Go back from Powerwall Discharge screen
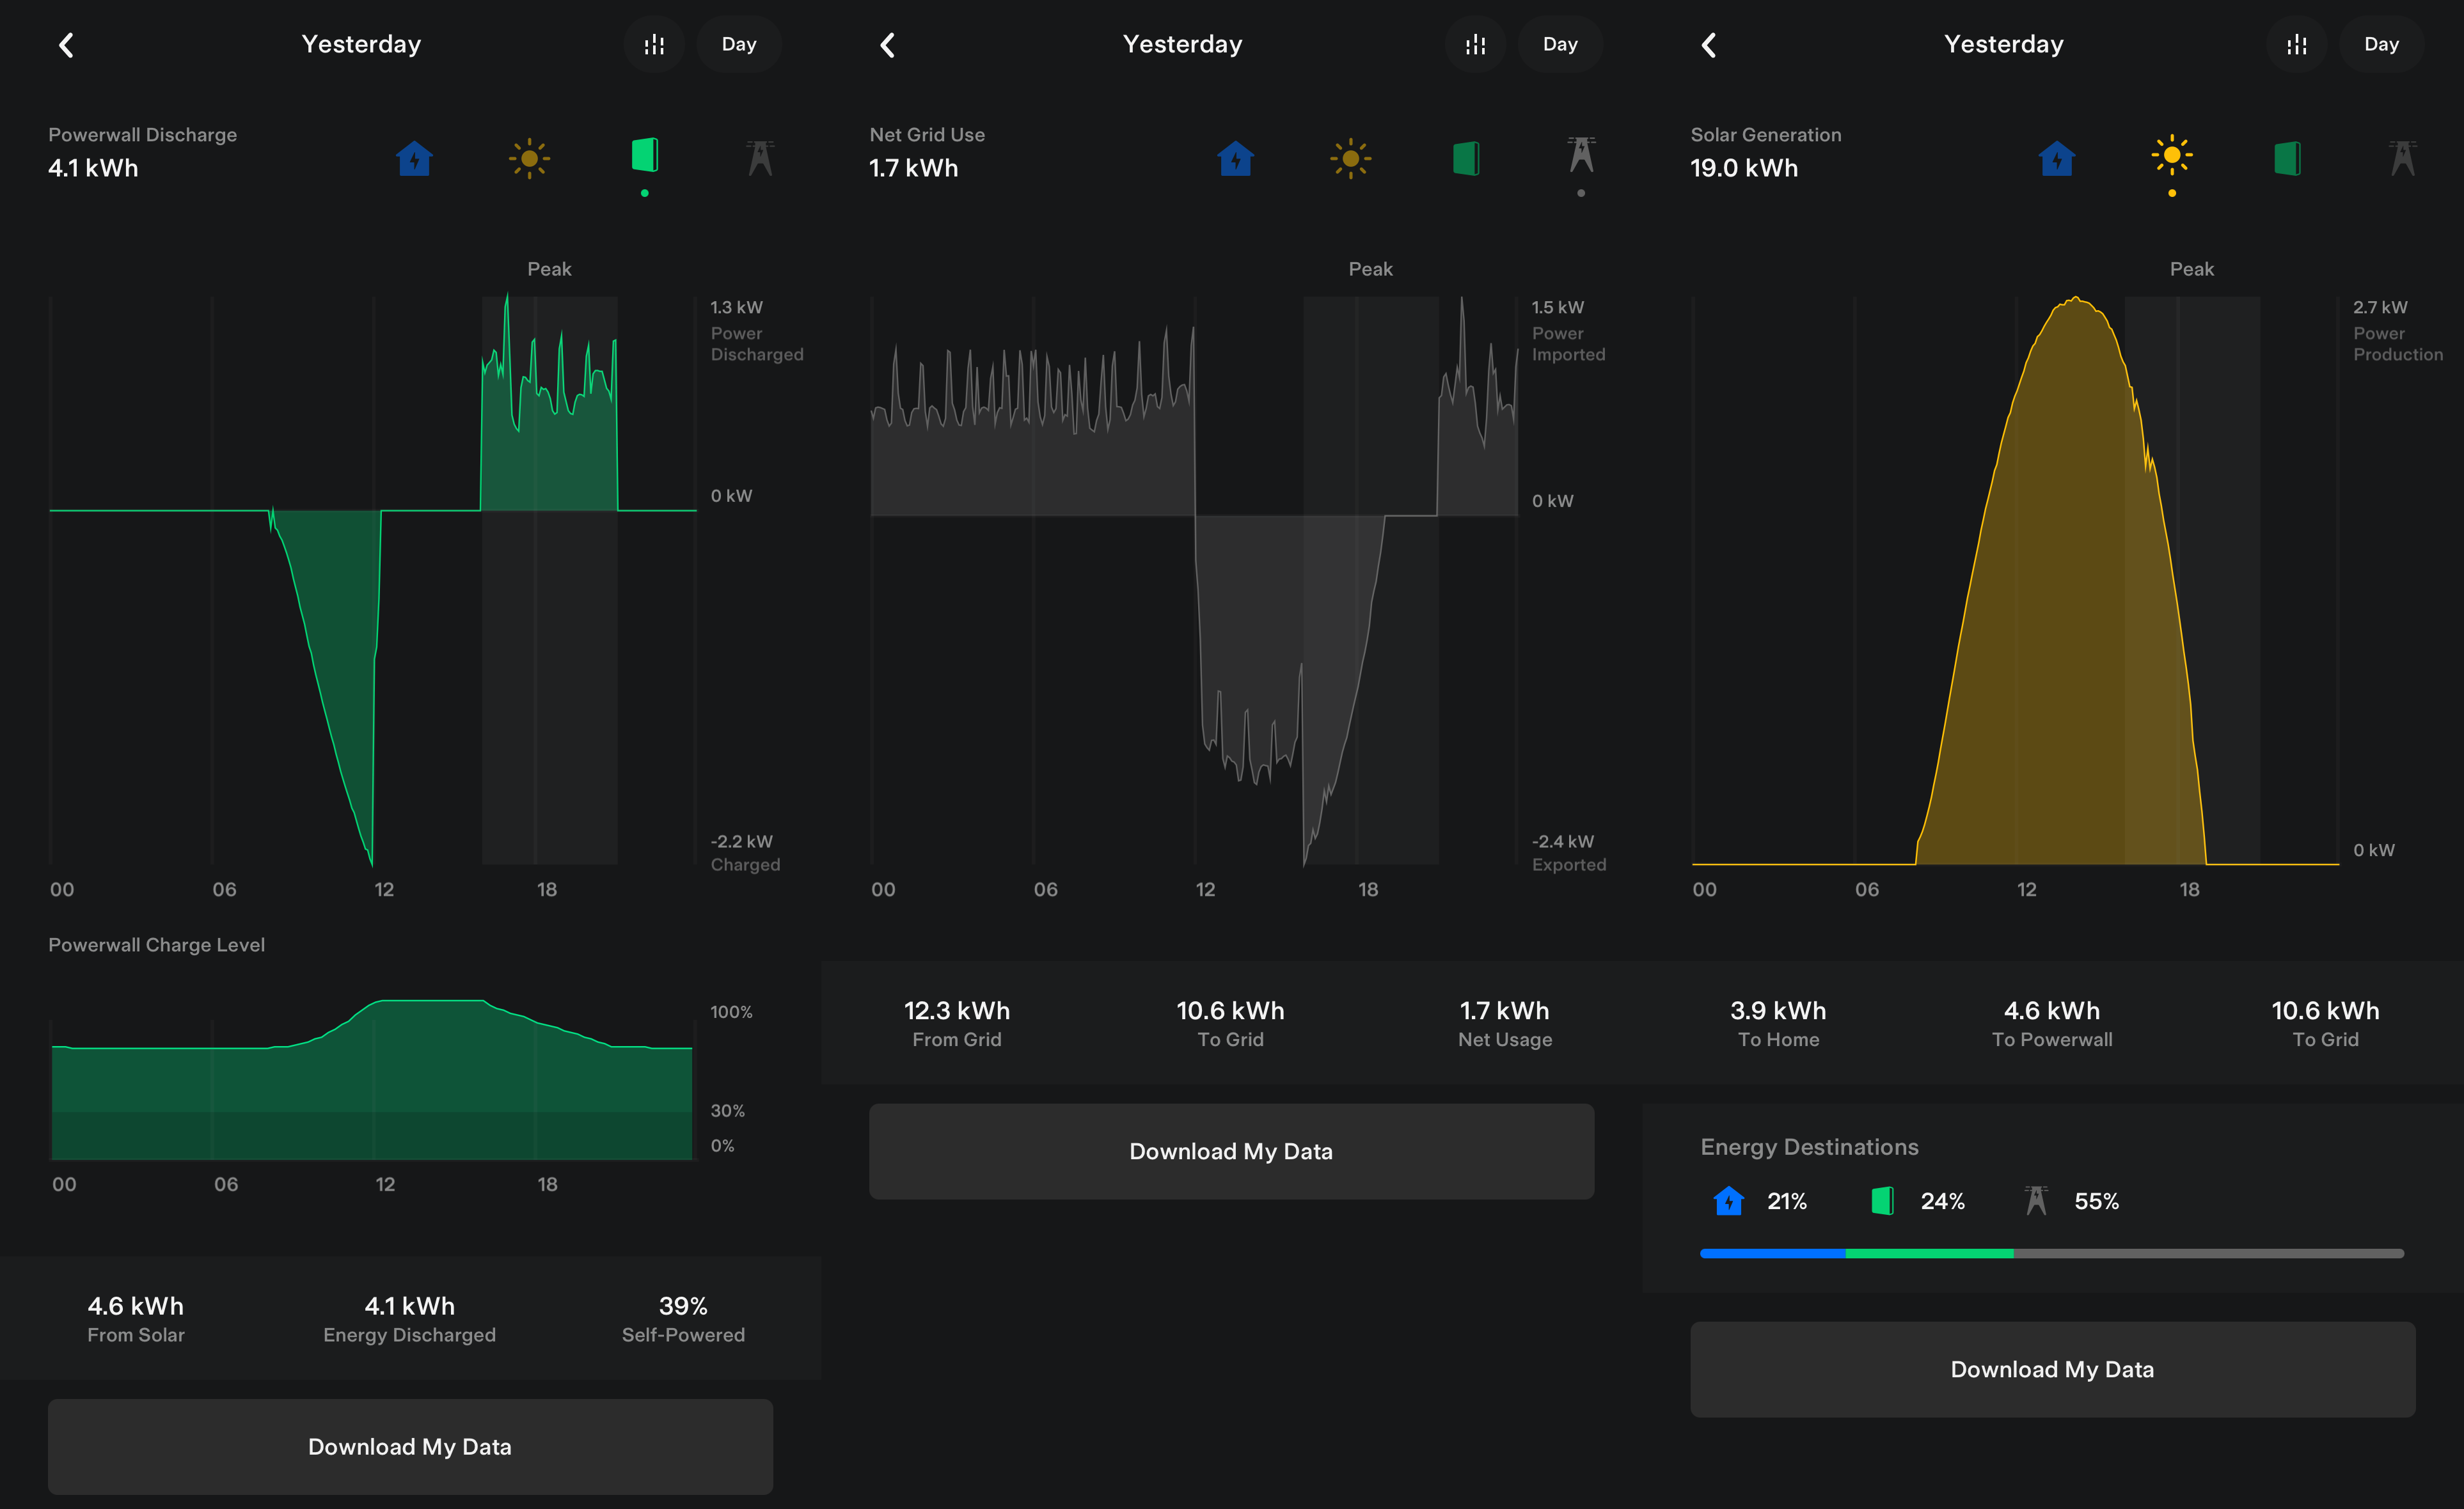Screen dimensions: 2464x1509 (66, 45)
